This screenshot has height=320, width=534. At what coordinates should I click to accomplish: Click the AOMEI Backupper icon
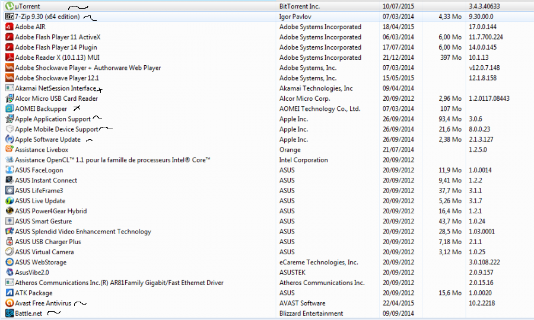point(9,108)
